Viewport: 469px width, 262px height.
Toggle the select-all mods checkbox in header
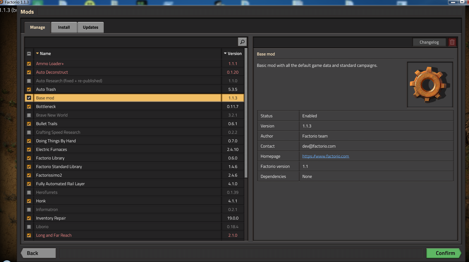(29, 54)
